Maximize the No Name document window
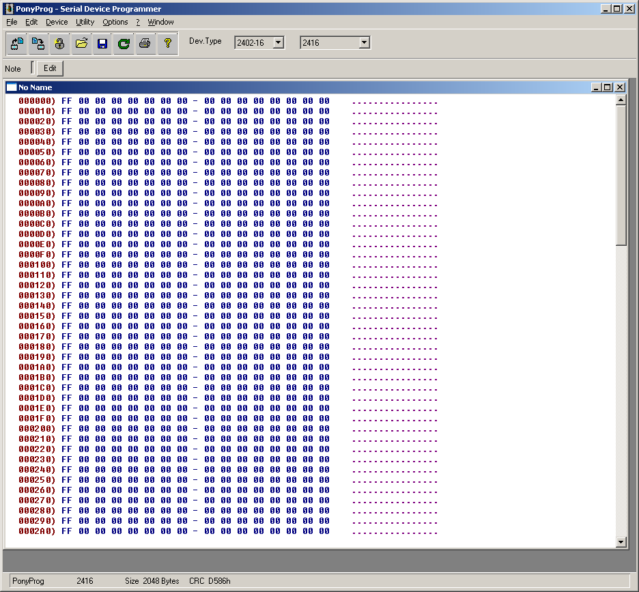This screenshot has width=639, height=592. (x=608, y=87)
